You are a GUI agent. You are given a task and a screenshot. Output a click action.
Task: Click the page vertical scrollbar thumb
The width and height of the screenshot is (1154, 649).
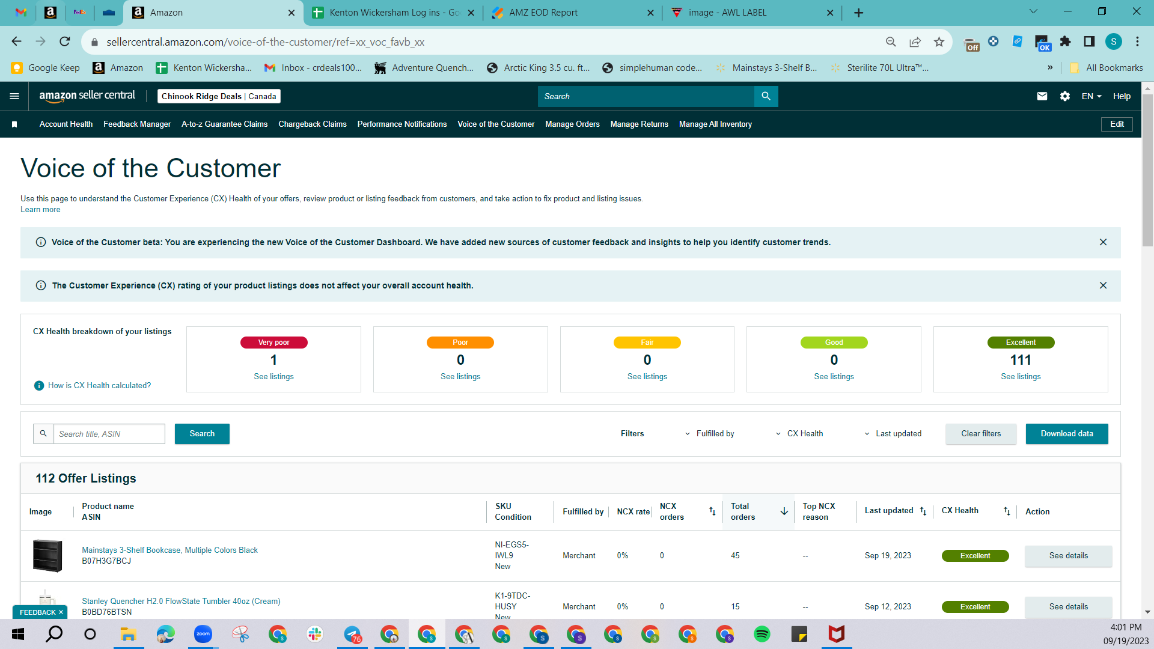(x=1147, y=170)
